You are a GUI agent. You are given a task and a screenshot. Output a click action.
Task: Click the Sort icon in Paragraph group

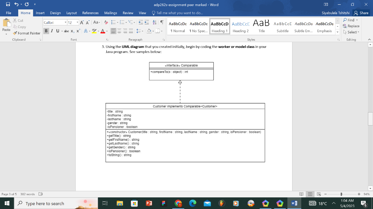click(x=154, y=22)
